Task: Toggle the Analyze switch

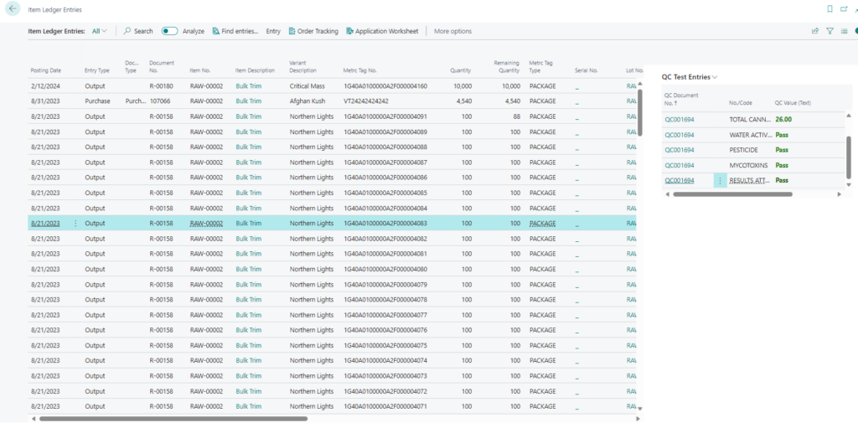Action: pos(169,31)
